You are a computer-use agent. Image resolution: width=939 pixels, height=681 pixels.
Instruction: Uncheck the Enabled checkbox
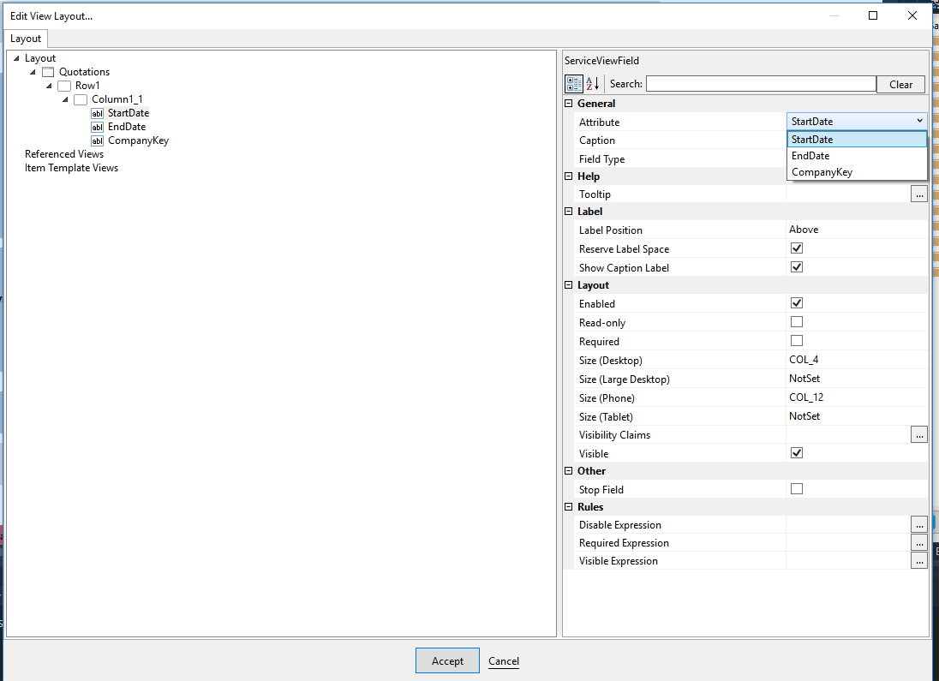coord(797,303)
